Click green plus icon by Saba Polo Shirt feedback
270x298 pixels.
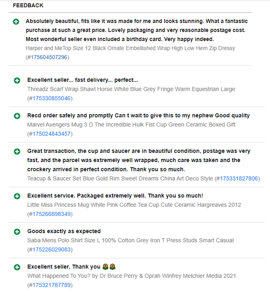point(17,231)
